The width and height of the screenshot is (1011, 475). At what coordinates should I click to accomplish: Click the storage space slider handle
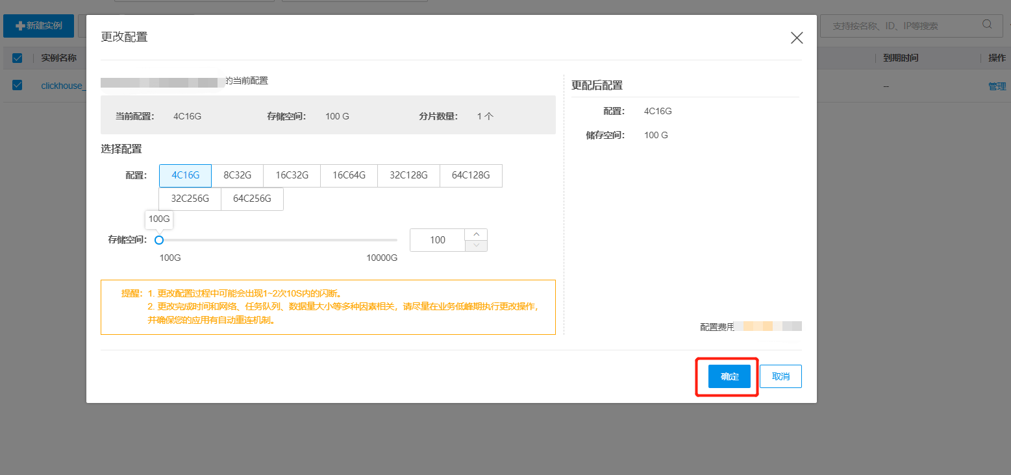coord(159,240)
